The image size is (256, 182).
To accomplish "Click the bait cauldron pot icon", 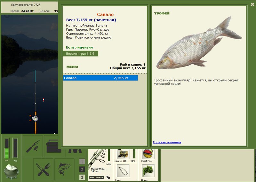I will pos(11,172).
